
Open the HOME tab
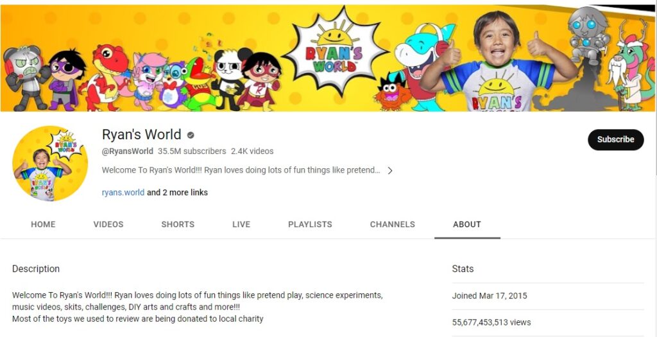pyautogui.click(x=43, y=225)
